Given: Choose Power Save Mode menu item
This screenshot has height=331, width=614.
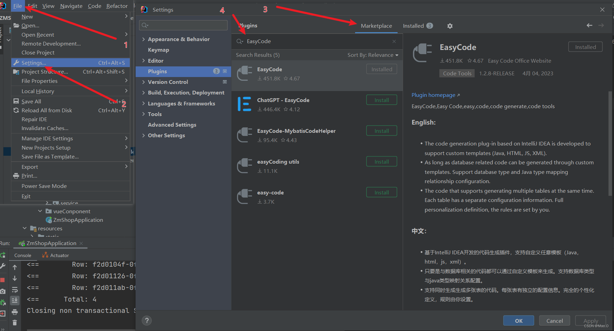Looking at the screenshot, I should 71,186.
